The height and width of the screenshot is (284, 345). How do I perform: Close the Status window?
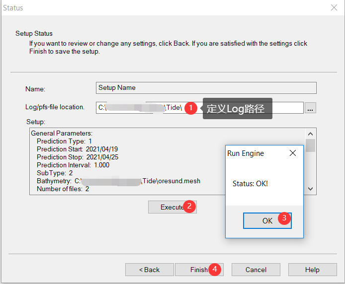pos(334,7)
